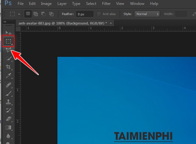Select the Gradient tool
This screenshot has height=144, width=196.
8,127
